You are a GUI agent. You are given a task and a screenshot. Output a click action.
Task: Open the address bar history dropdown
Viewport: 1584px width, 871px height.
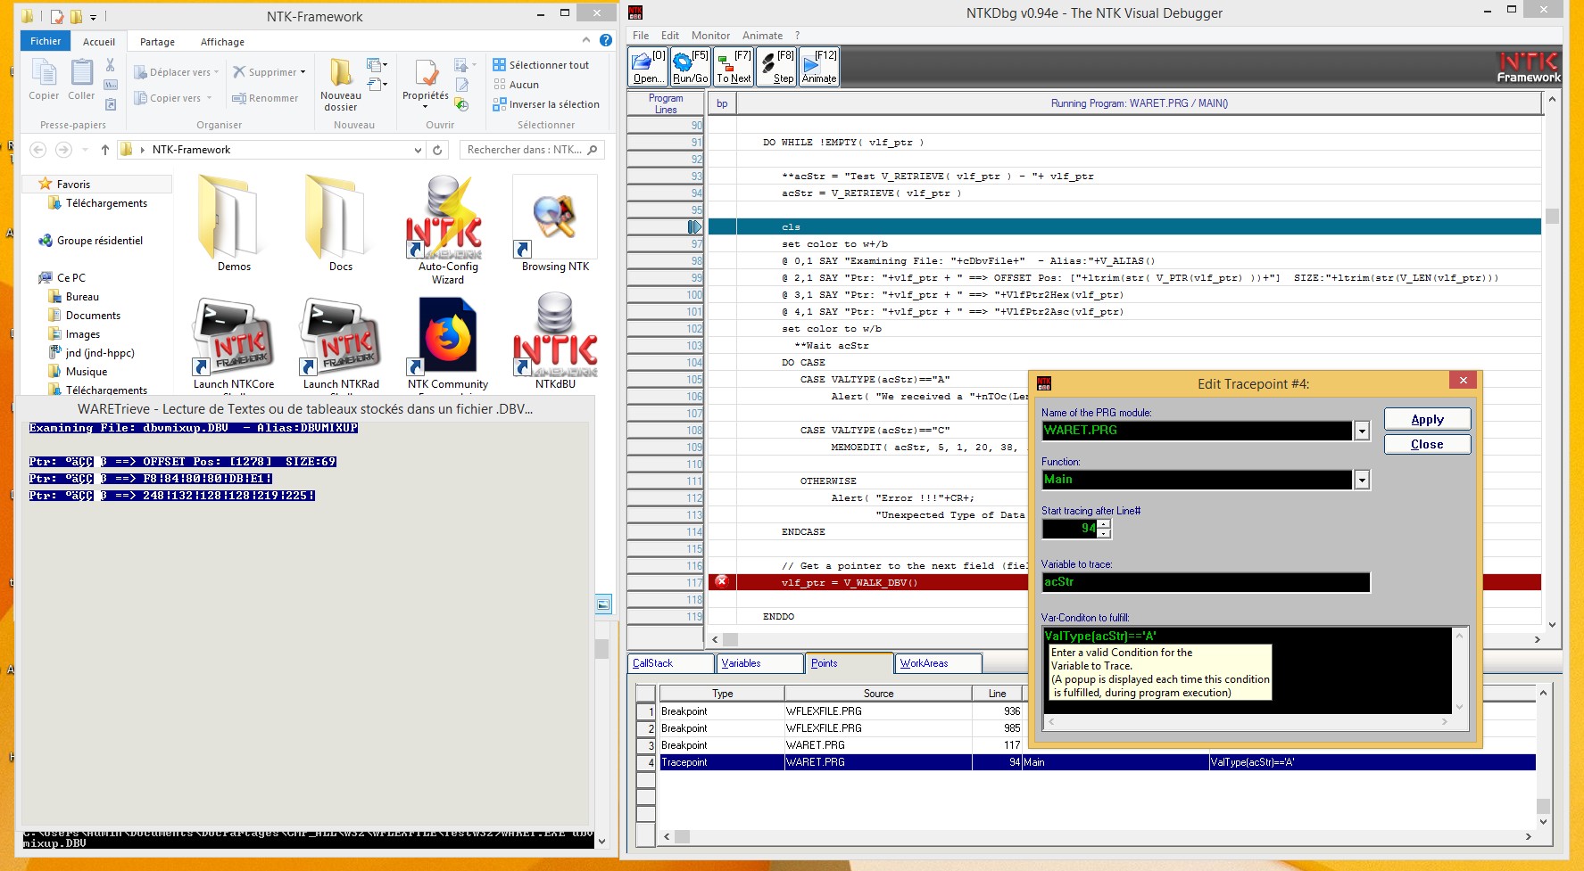click(418, 150)
